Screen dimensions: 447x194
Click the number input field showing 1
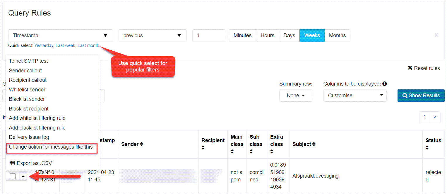point(208,35)
